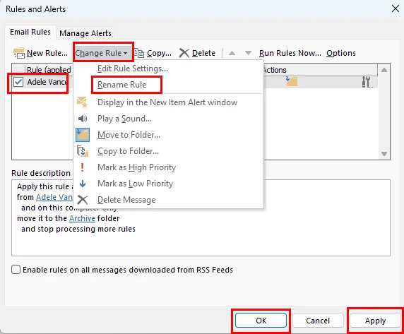This screenshot has width=404, height=334.
Task: Uncheck the Adele Vance rule checkbox
Action: (x=18, y=82)
